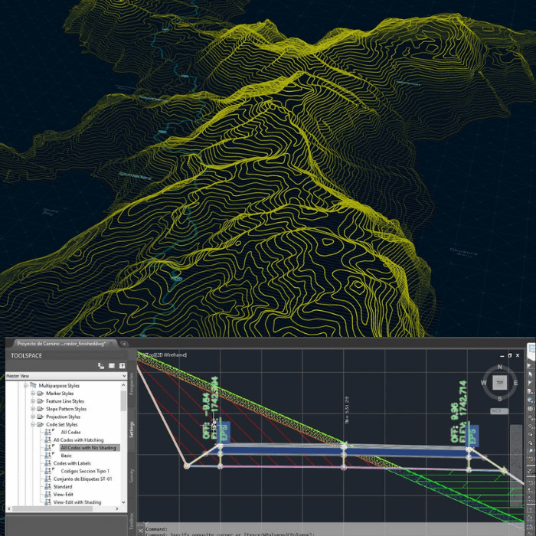Open the [Top] view control menu
Image resolution: width=536 pixels, height=536 pixels.
tap(150, 355)
